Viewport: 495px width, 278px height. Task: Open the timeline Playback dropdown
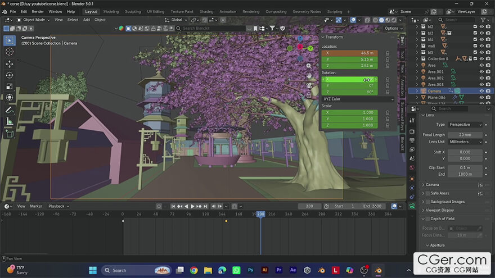pos(58,206)
